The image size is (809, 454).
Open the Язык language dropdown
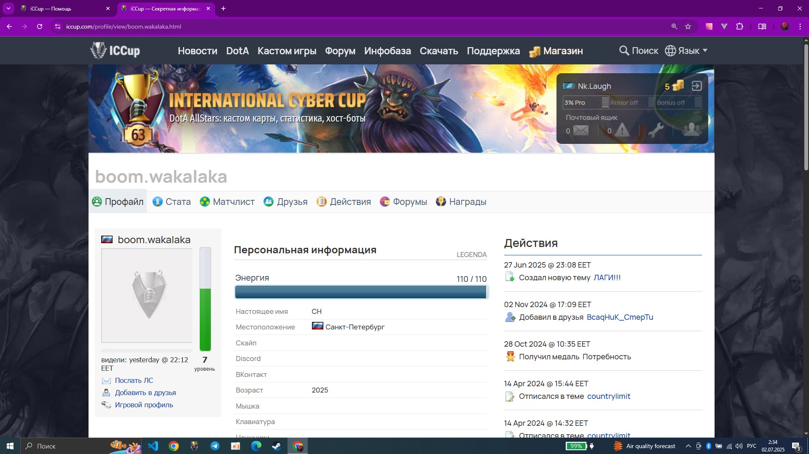point(686,50)
